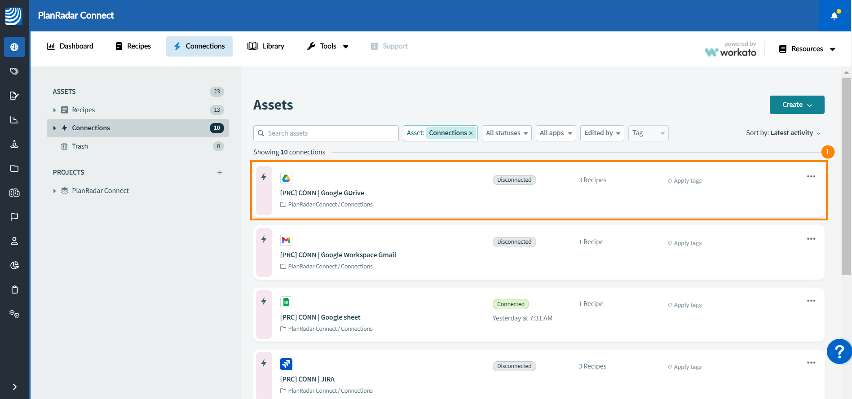Open the Library tab
This screenshot has height=399, width=852.
click(x=266, y=46)
